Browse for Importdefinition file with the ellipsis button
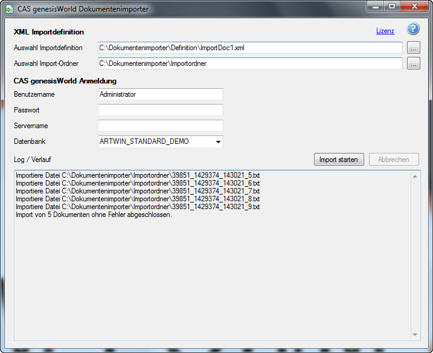The image size is (433, 353). (414, 48)
